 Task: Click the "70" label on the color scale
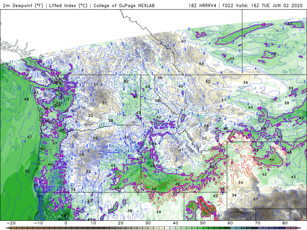pos(257,223)
